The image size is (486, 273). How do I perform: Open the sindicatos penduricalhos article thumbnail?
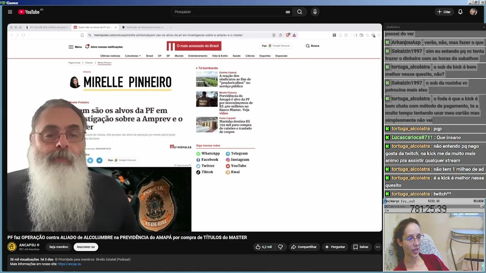(207, 79)
